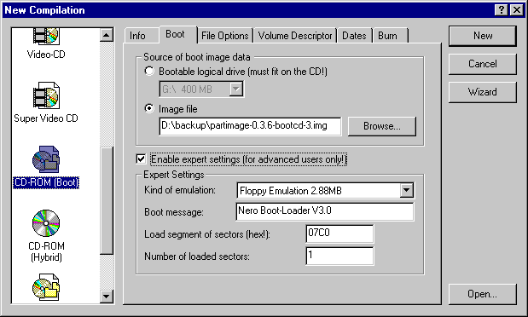Click the compilation list scroll up arrow
Viewport: 528px width, 317px height.
point(107,35)
